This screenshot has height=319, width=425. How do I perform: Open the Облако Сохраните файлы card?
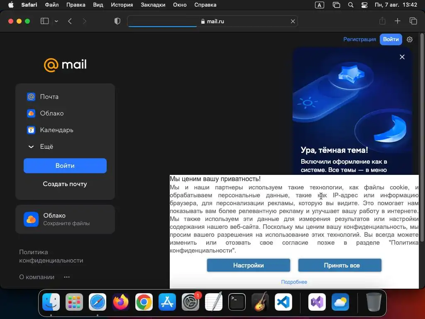click(x=65, y=219)
